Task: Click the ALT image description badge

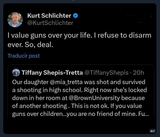Action: (152, 131)
